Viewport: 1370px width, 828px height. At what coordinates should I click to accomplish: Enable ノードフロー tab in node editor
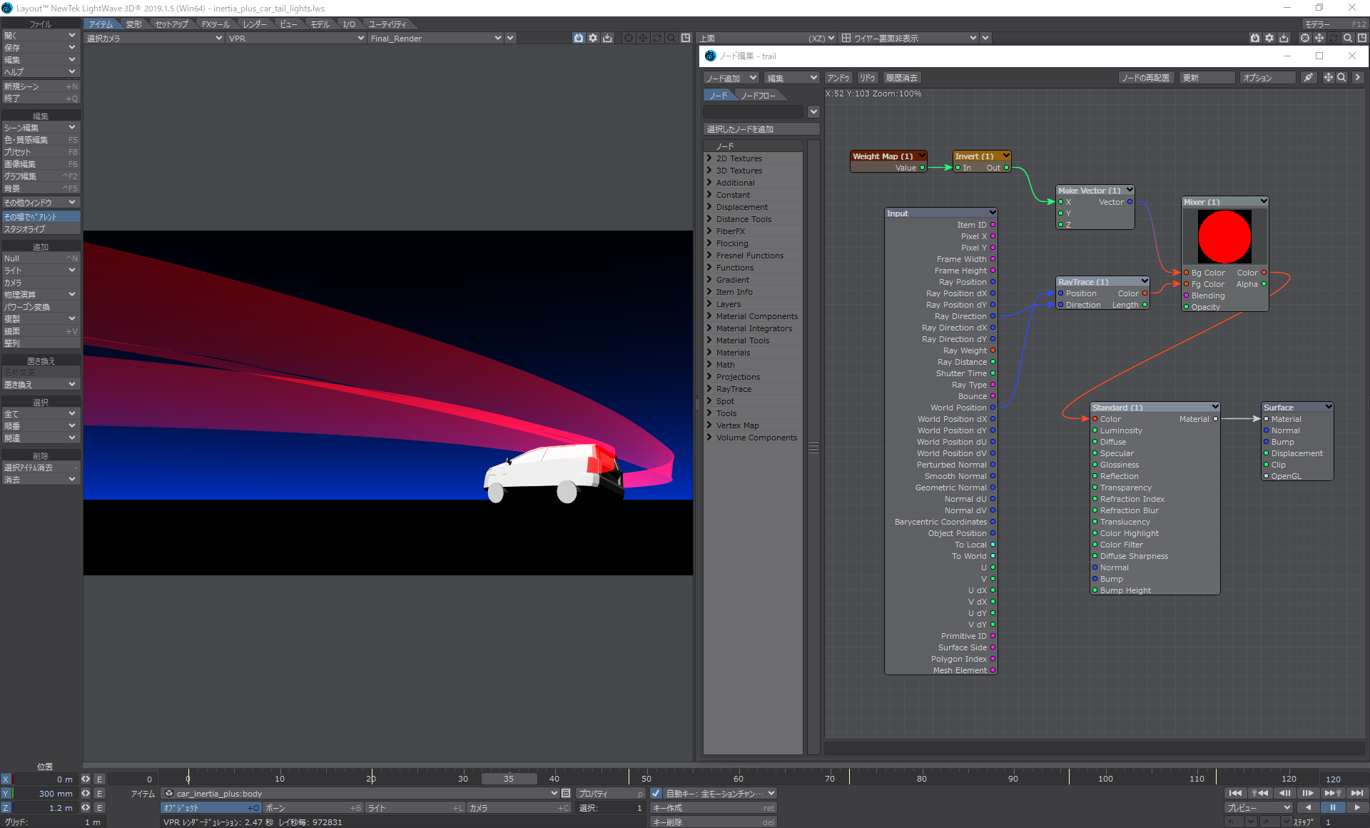coord(758,95)
